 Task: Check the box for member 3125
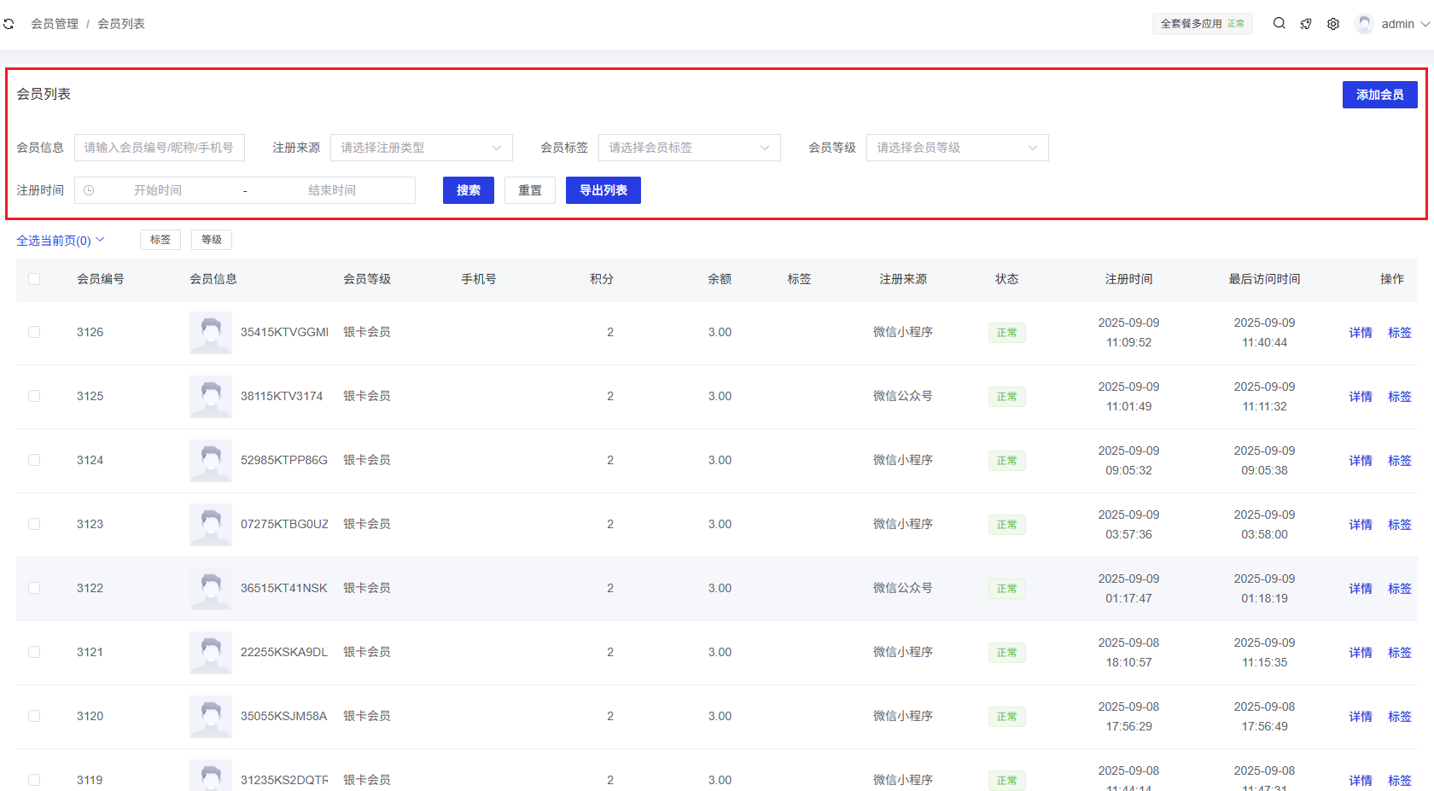tap(34, 396)
